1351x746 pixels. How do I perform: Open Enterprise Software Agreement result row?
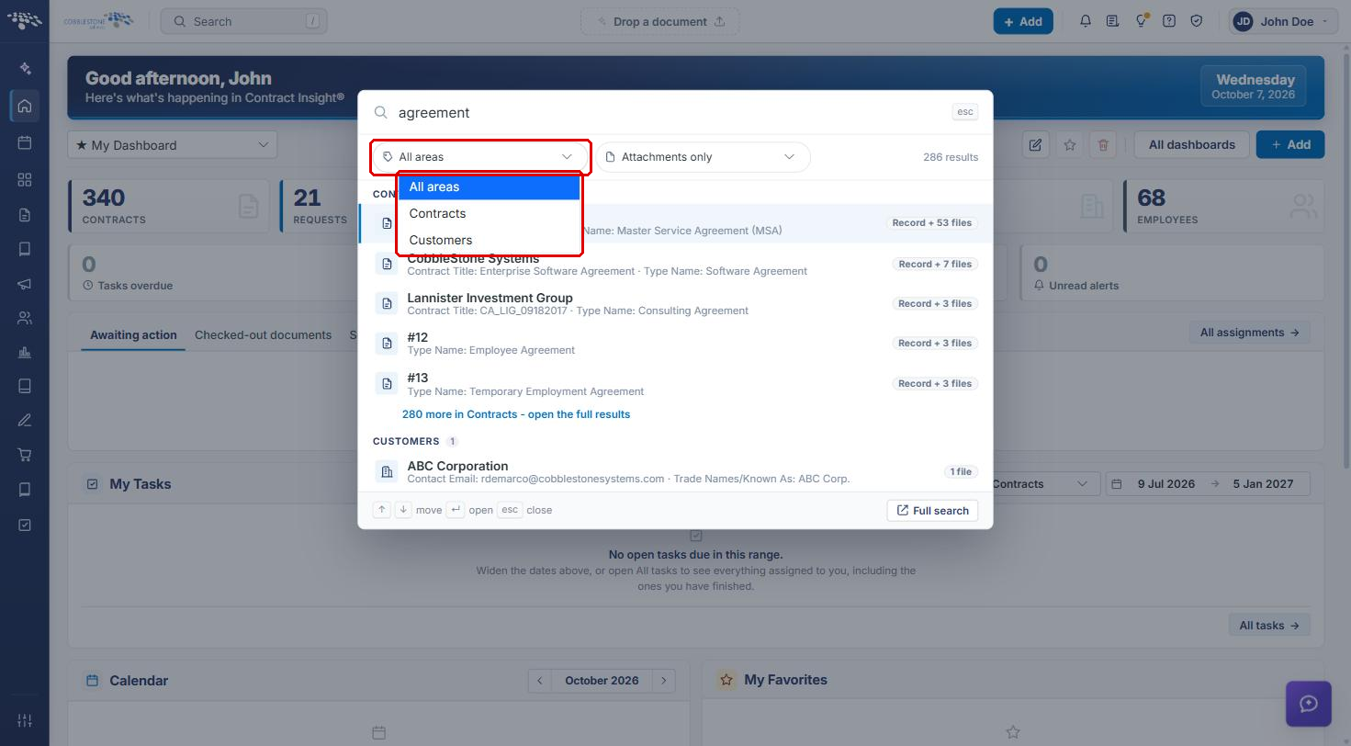[675, 264]
